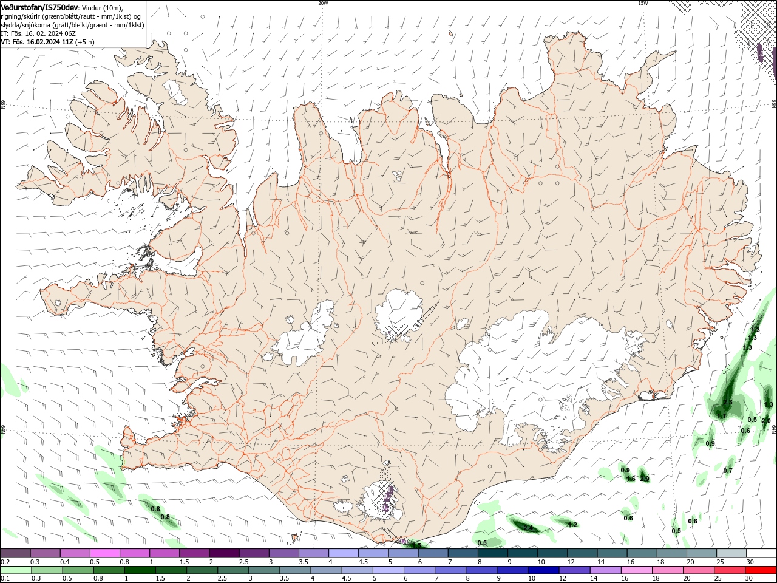Select the deep navy swatch at 10 on the rain scale

coord(543,570)
